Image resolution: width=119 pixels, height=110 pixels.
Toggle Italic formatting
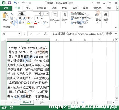click(x=24, y=18)
